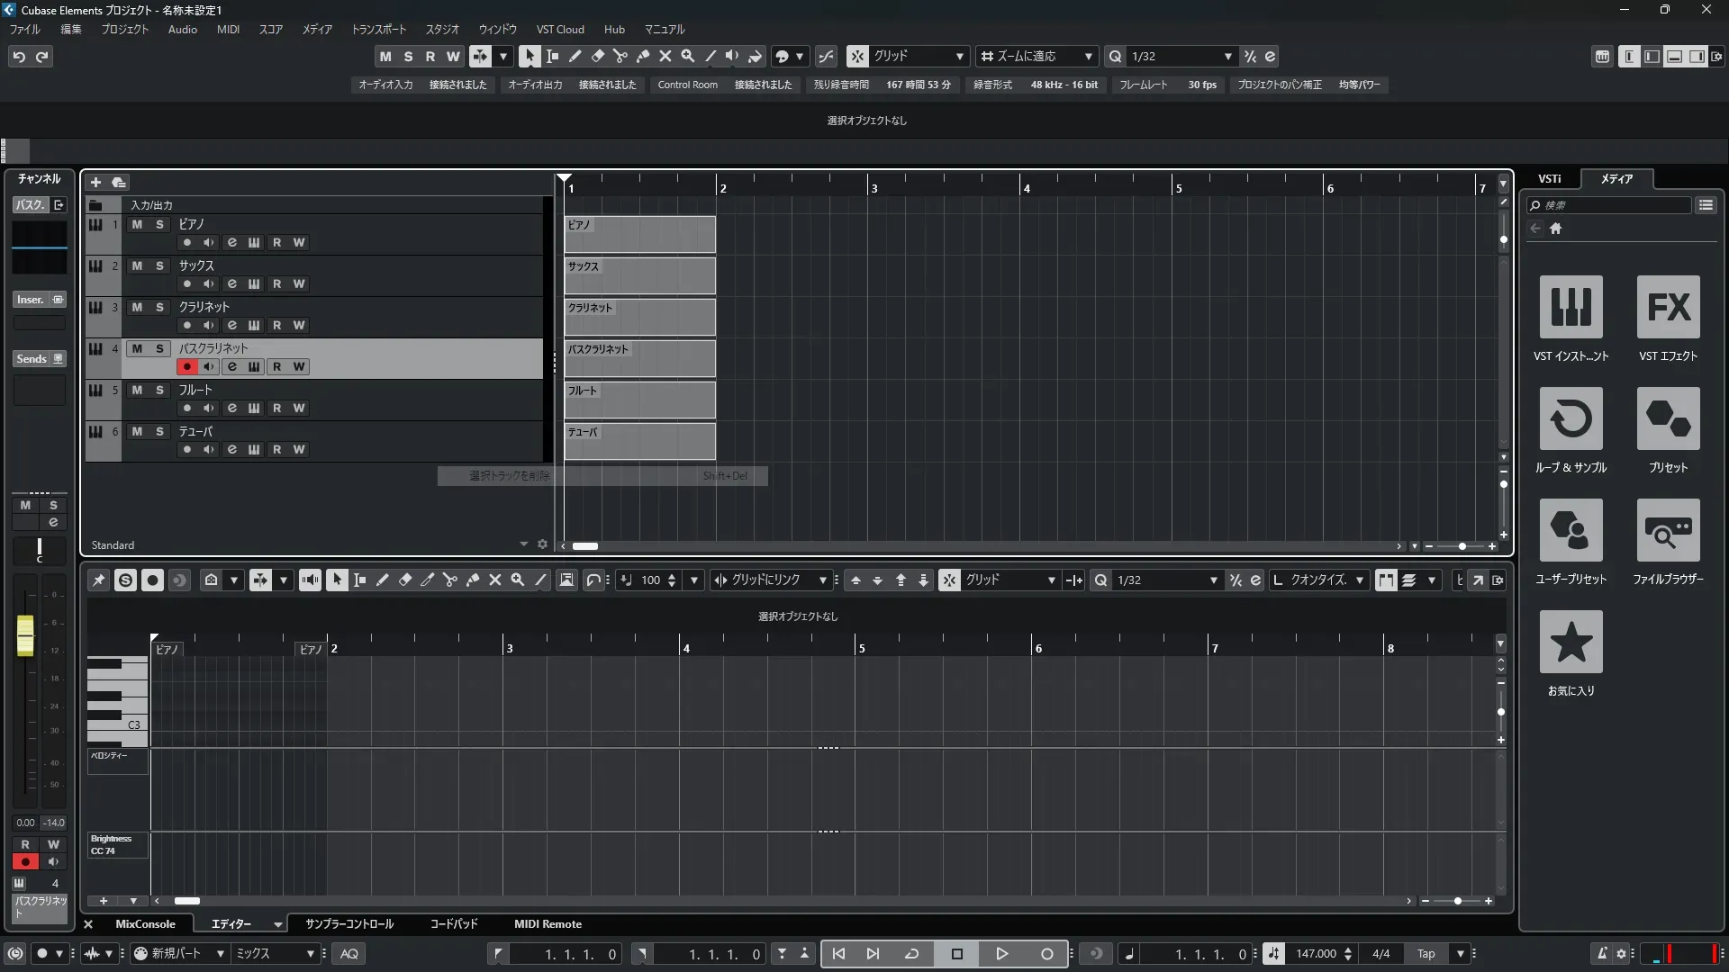Viewport: 1729px width, 972px height.
Task: Select the Zoom tool in top toolbar
Action: pyautogui.click(x=687, y=56)
